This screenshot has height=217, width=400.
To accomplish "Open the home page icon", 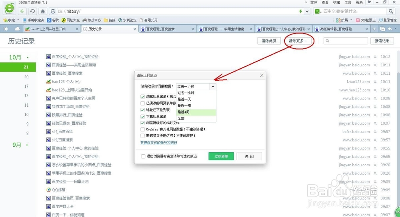I will pos(43,11).
